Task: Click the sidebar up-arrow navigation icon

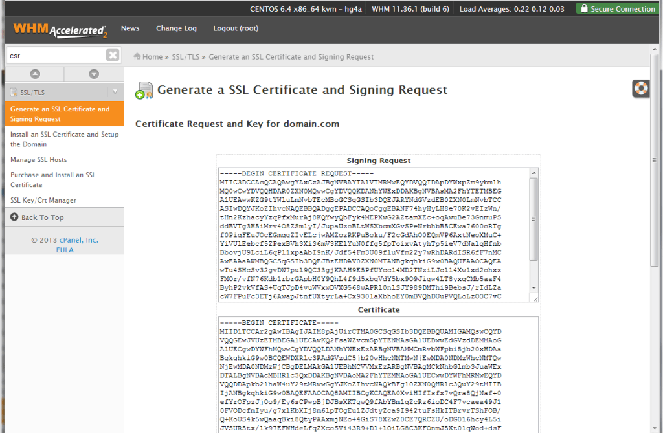Action: [x=35, y=74]
